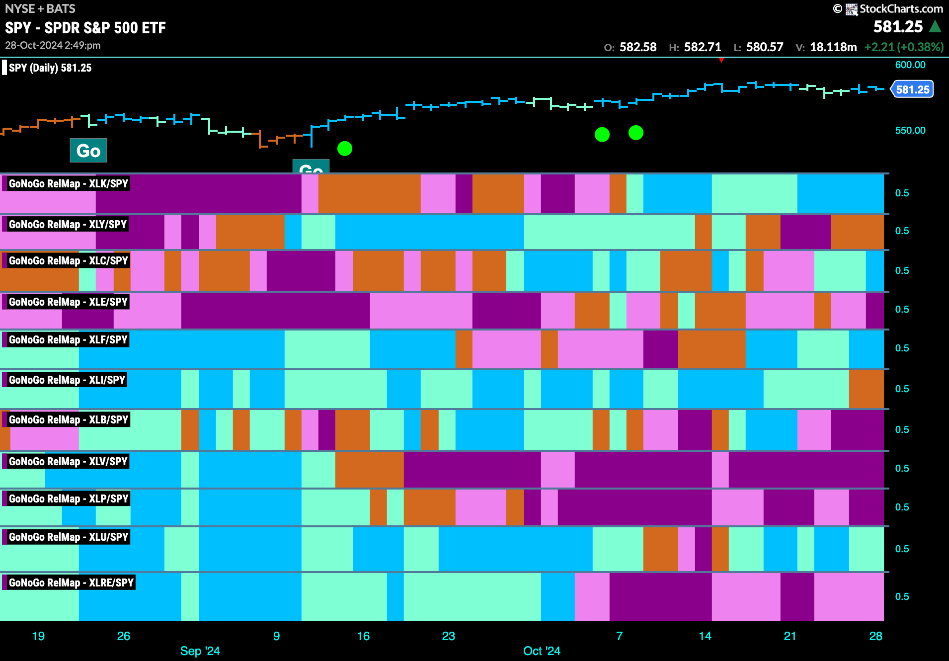This screenshot has width=949, height=661.
Task: Click the volume value 18.118m
Action: coord(833,47)
